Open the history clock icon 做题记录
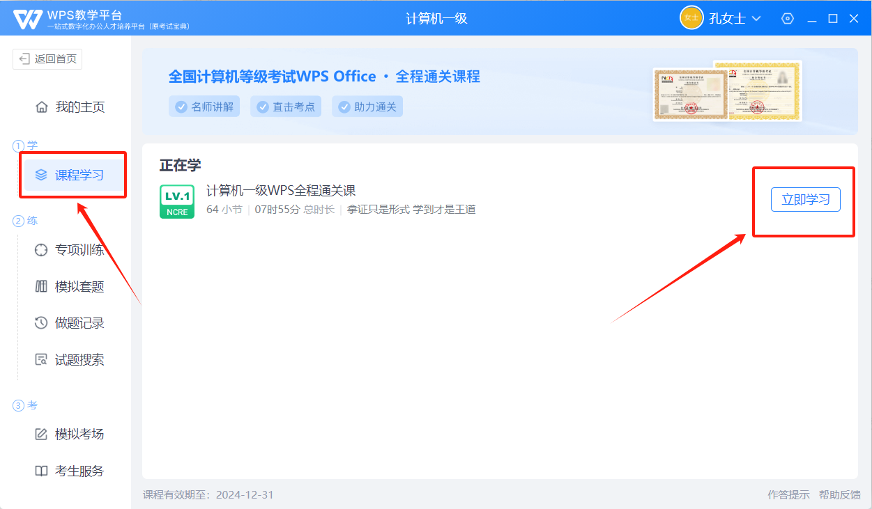This screenshot has width=872, height=509. coord(41,323)
